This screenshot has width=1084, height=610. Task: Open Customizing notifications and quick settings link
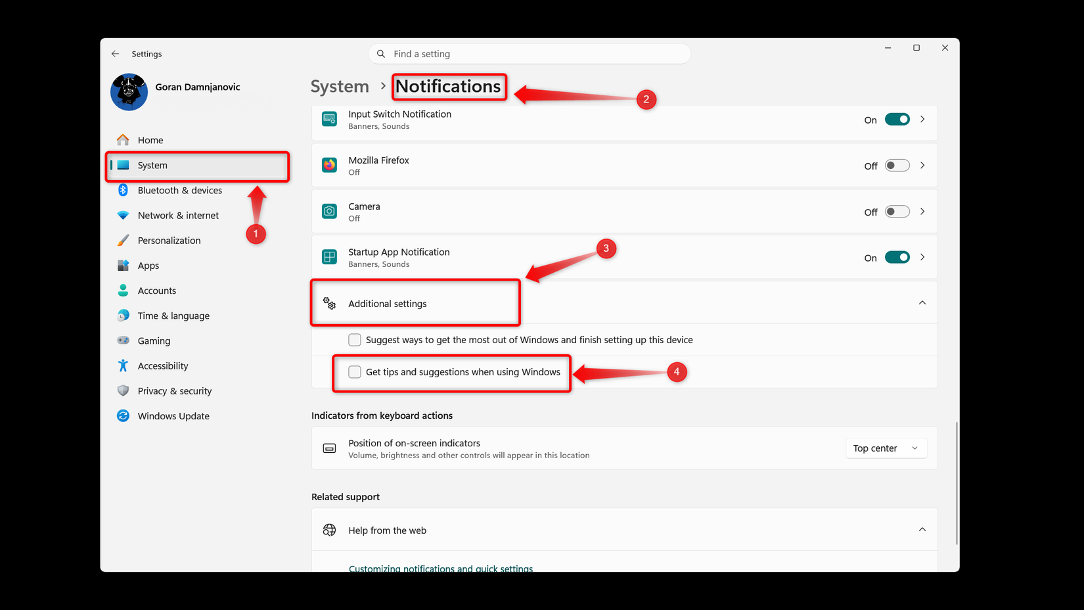tap(441, 567)
